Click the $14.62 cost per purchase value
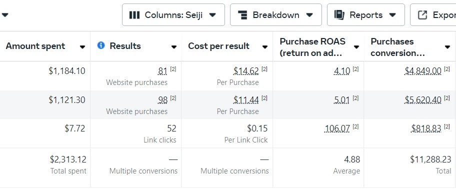Screen dimensions: 456x189 point(246,70)
